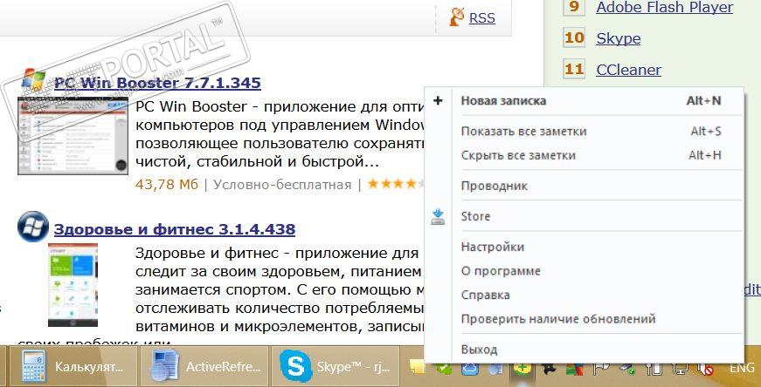Click the round Windows icon beside Здоровье и фитнес
This screenshot has width=761, height=387.
(32, 227)
